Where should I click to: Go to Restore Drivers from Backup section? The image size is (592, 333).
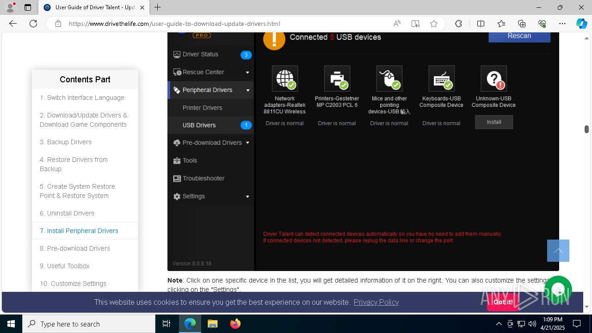point(74,164)
